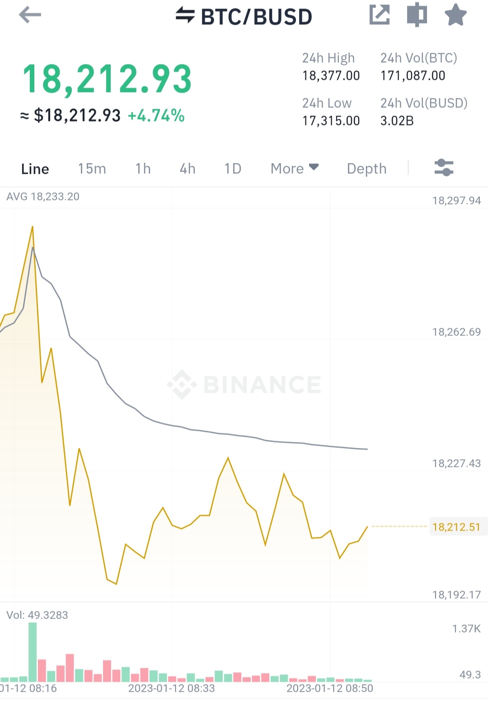
Task: Select the 15m interval
Action: (x=92, y=169)
